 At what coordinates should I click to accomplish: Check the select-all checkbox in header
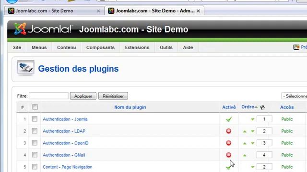tap(35, 107)
